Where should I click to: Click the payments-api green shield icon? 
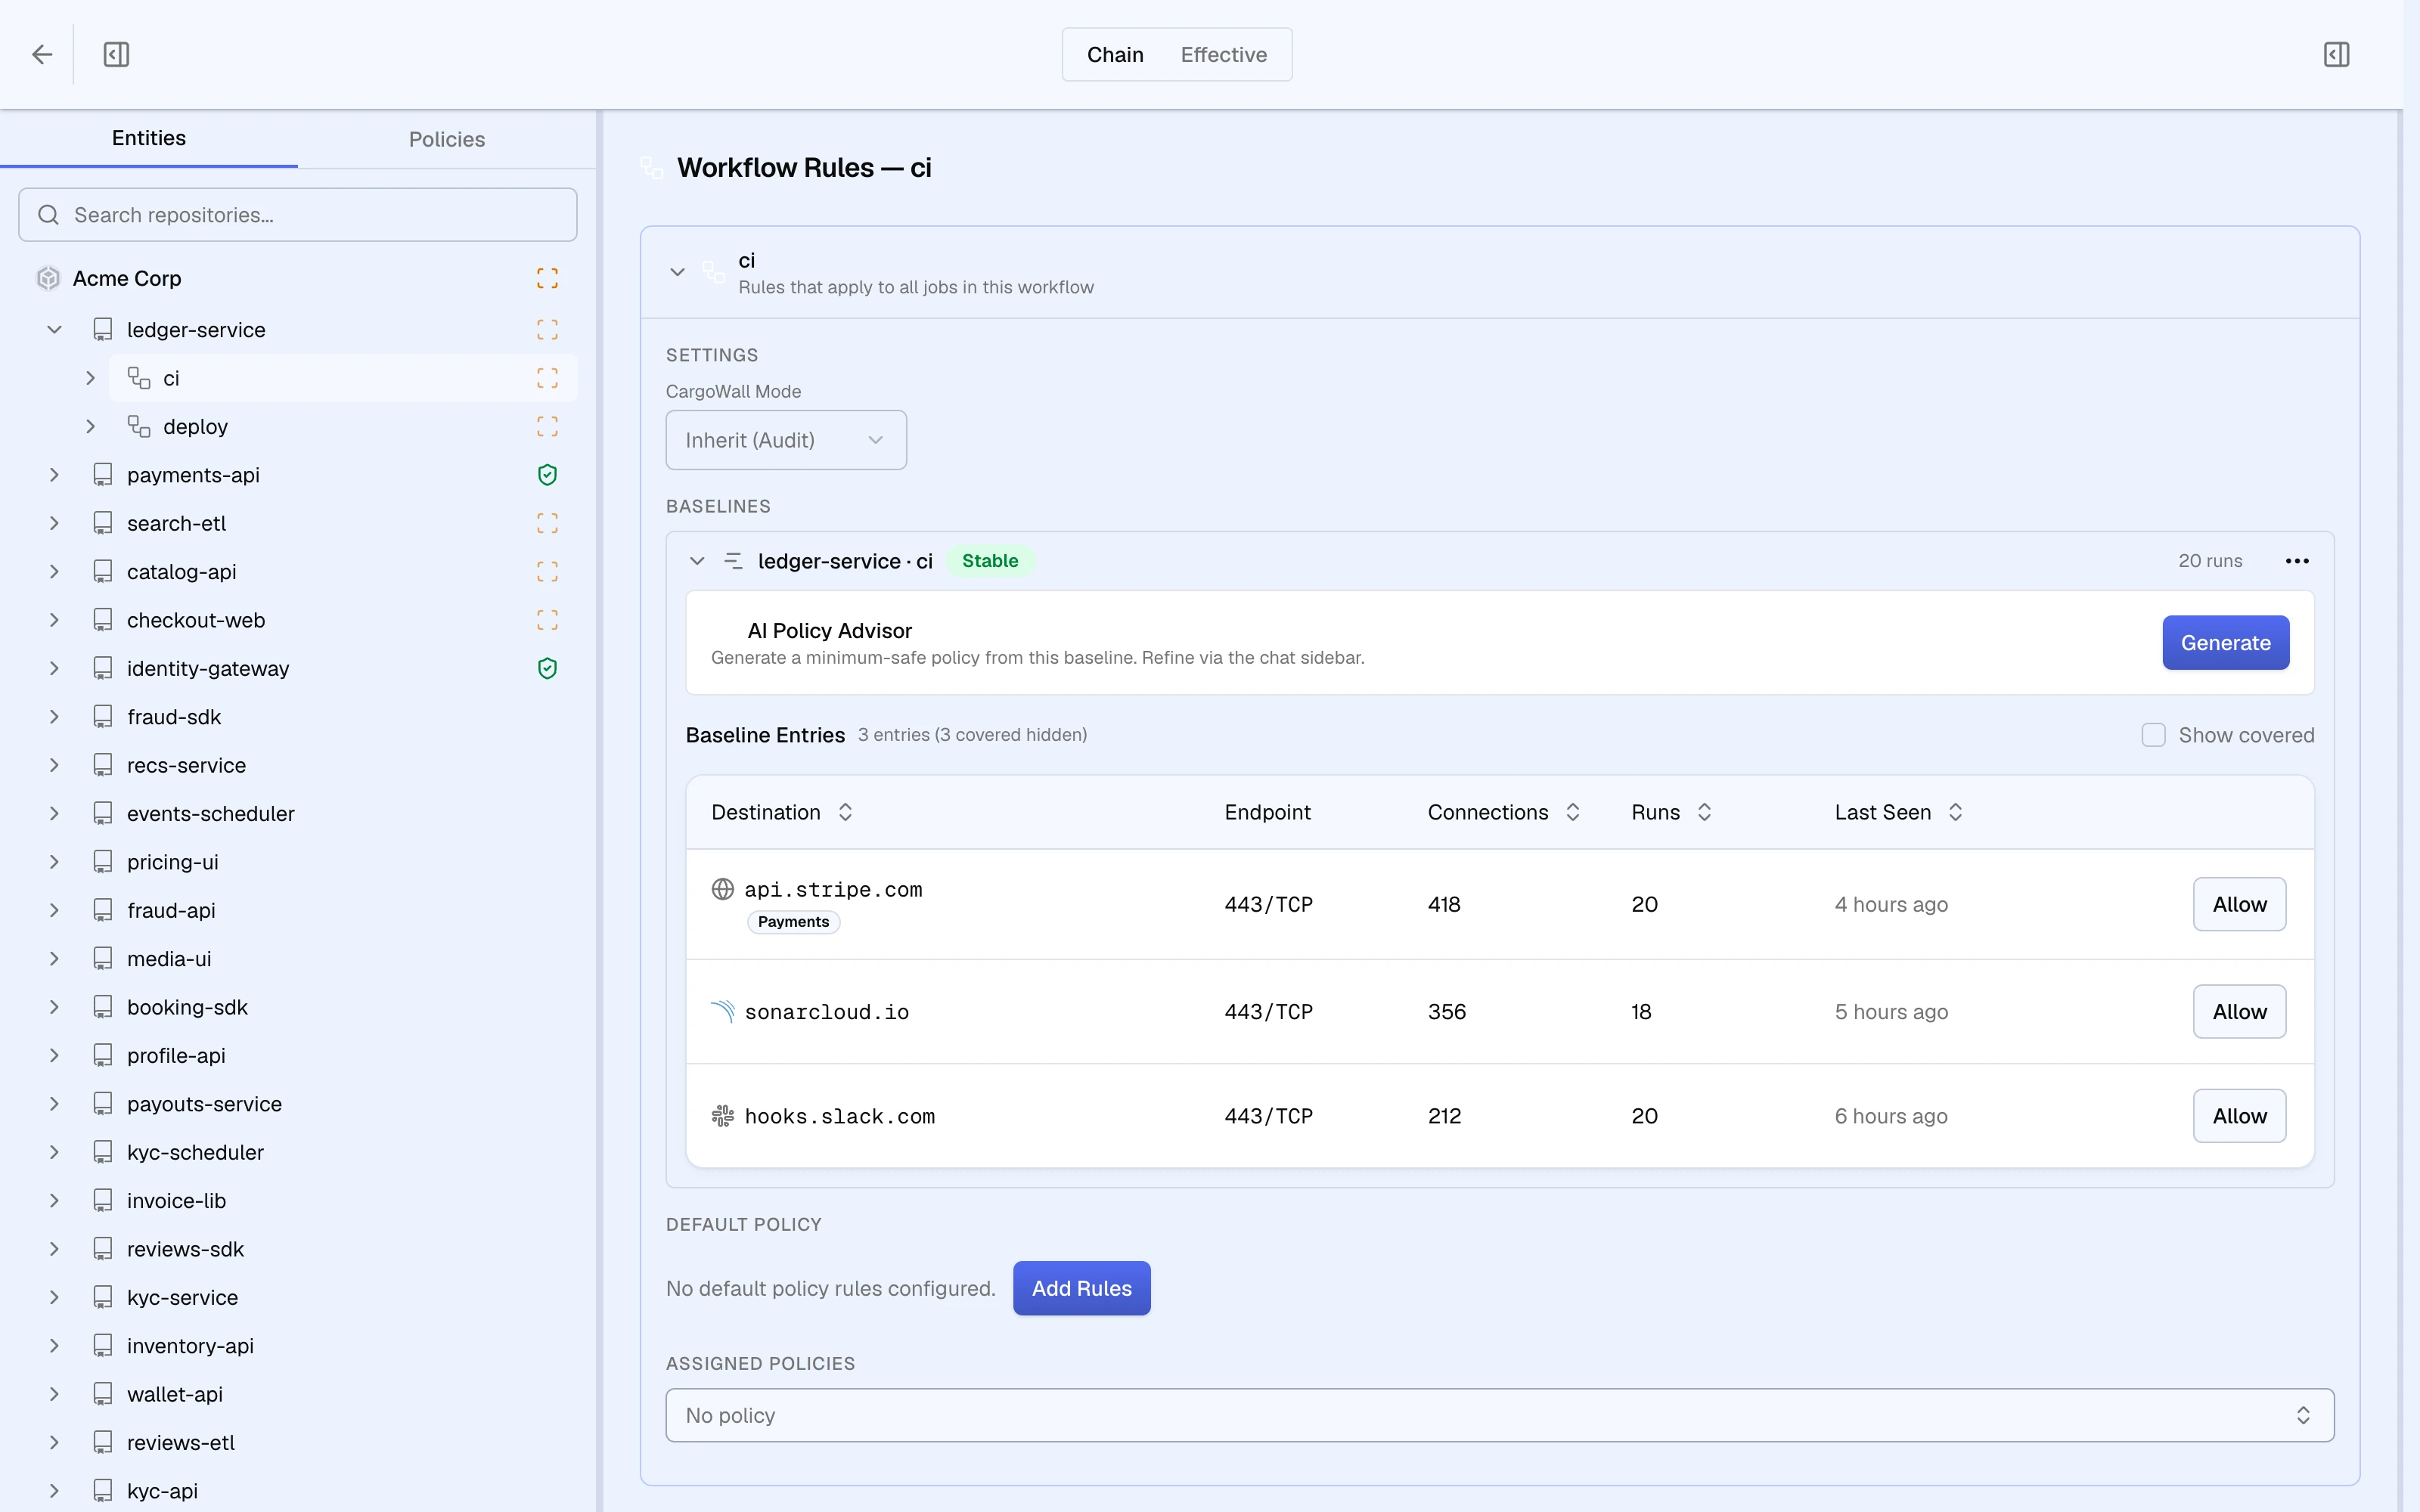547,475
